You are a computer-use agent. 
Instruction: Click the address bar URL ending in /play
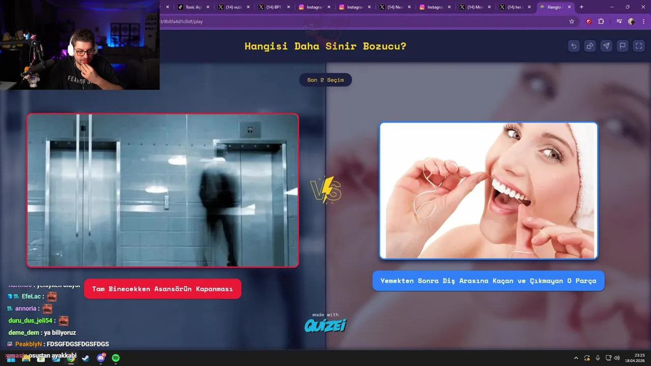(182, 21)
